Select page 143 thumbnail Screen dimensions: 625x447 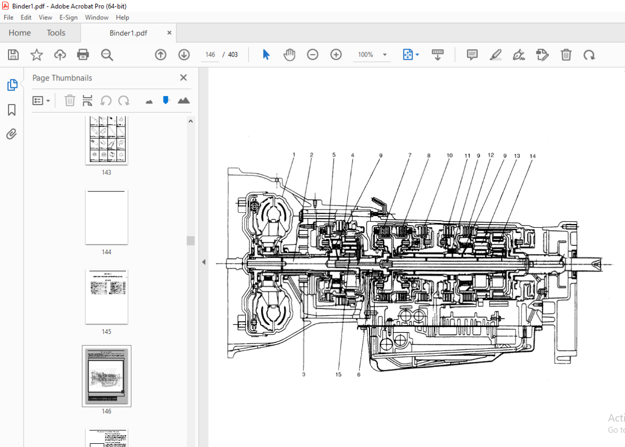pyautogui.click(x=106, y=140)
